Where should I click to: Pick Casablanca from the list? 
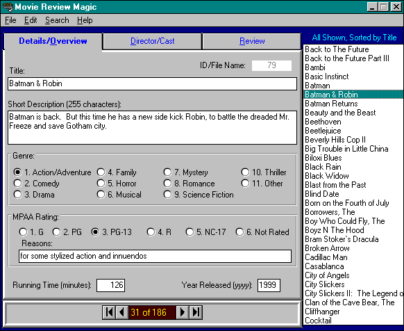point(353,266)
